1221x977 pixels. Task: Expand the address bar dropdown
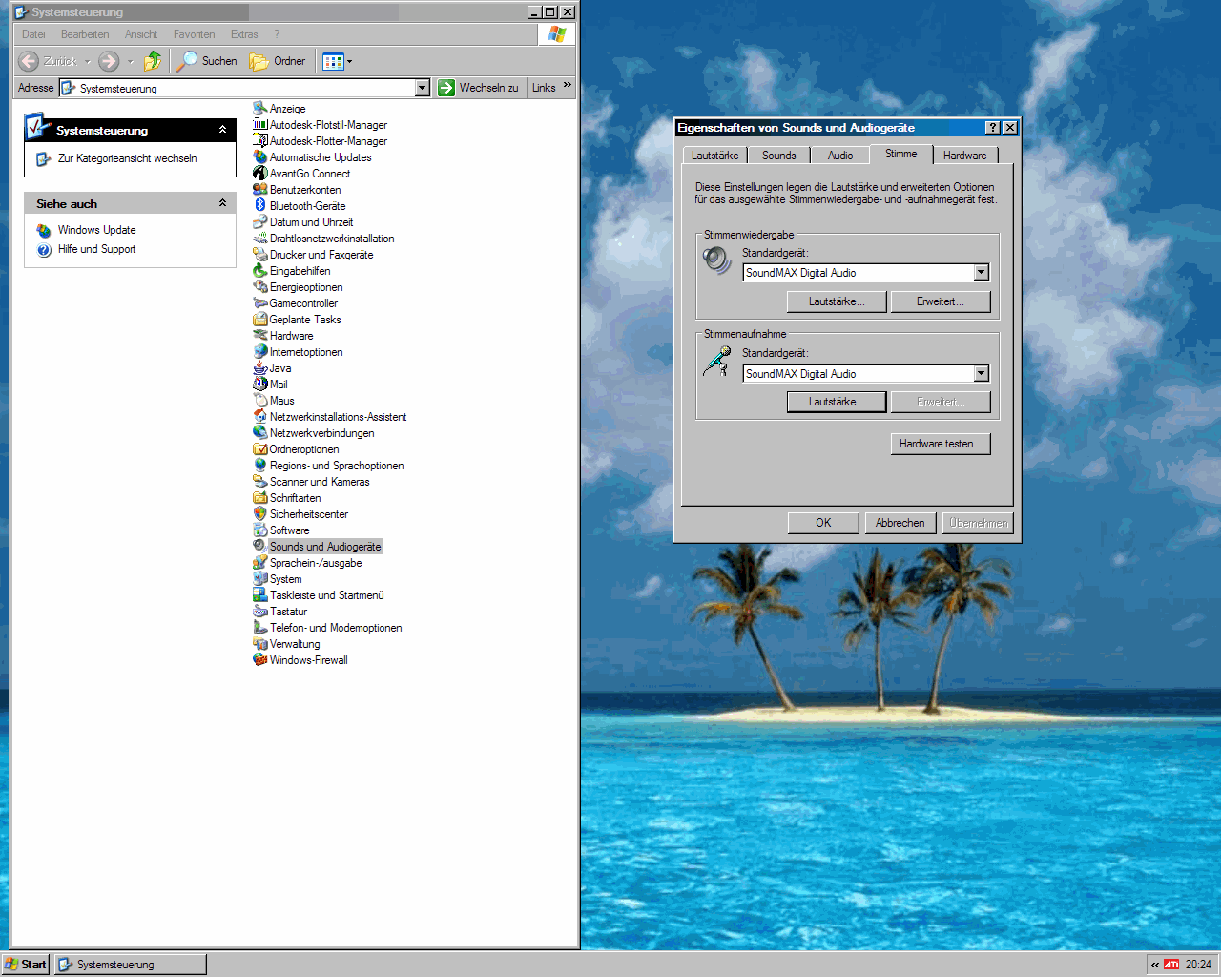[x=423, y=88]
